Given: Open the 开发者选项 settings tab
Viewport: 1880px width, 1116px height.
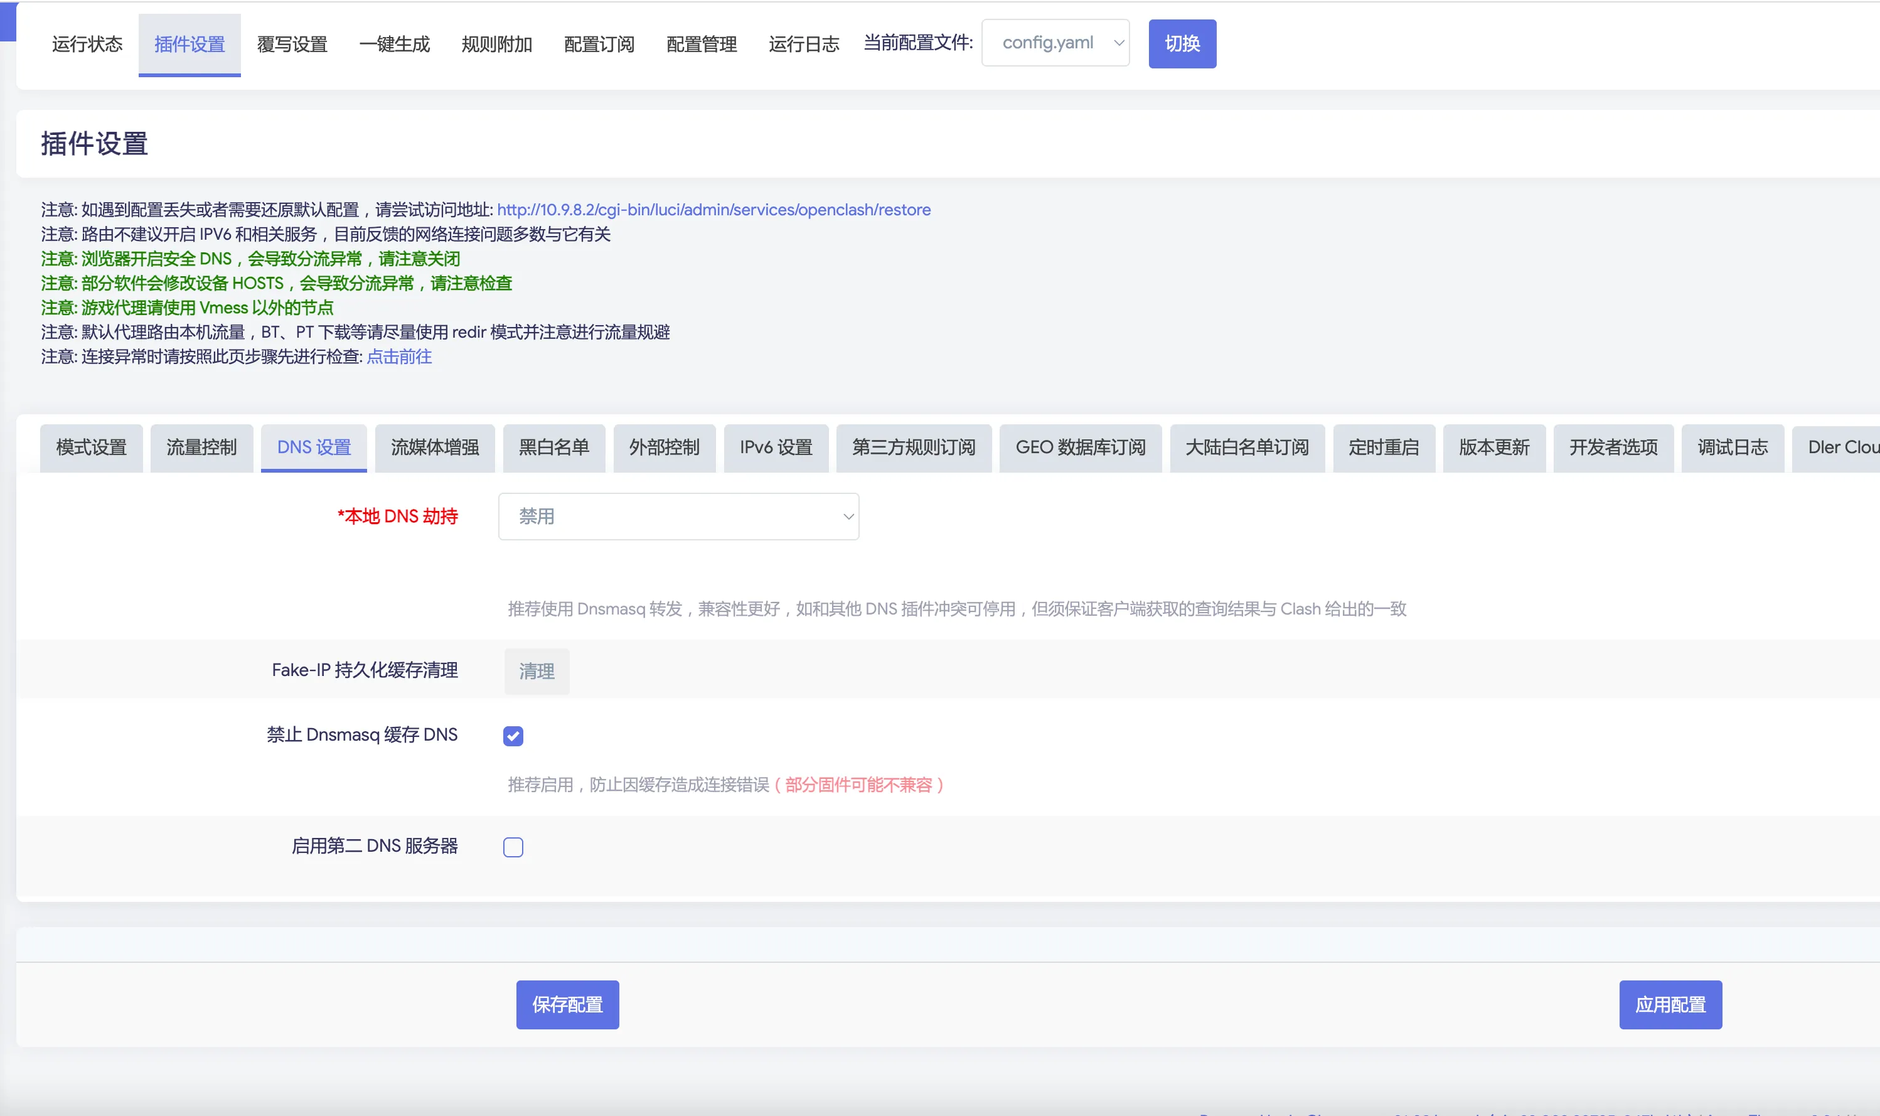Looking at the screenshot, I should pos(1613,448).
